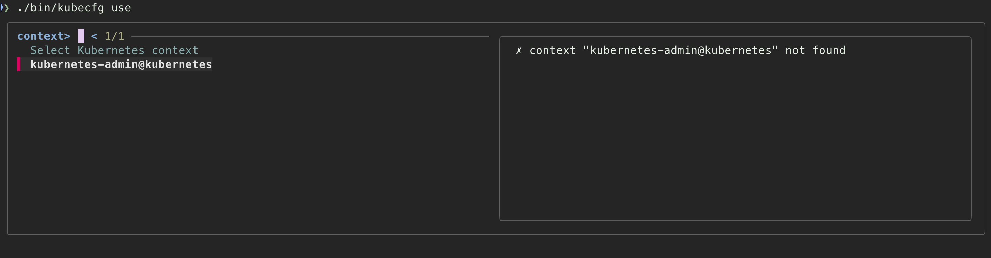
Task: Click the "use" subcommand word at top
Action: coord(121,8)
